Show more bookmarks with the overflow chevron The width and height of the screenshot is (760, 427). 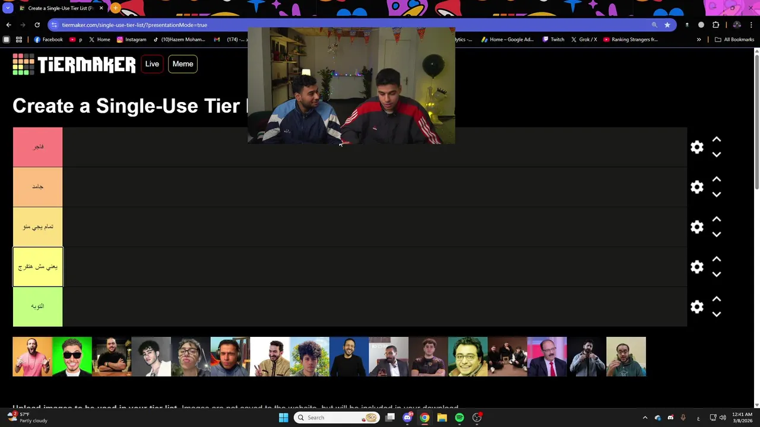pyautogui.click(x=699, y=40)
